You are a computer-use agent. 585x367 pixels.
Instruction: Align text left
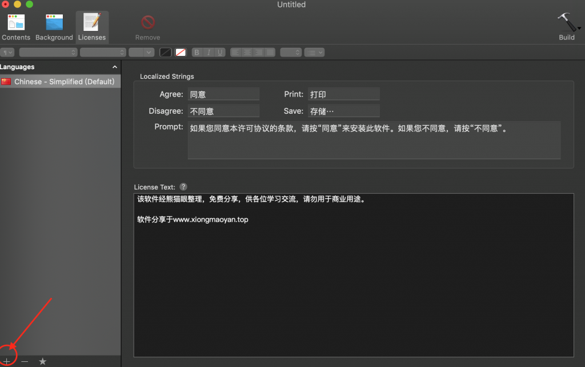[235, 52]
